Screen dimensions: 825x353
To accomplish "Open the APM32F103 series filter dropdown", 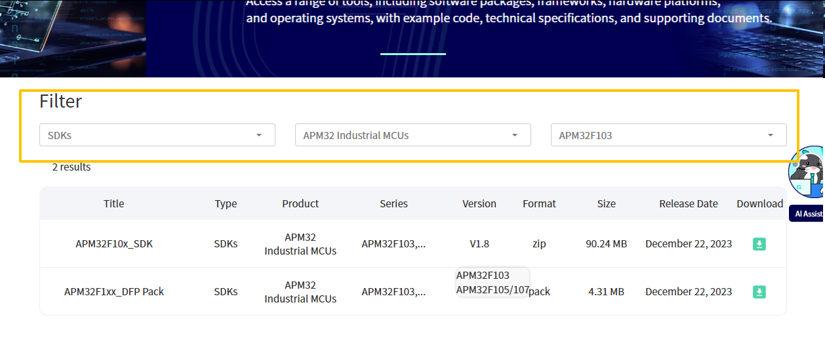I will [x=668, y=135].
